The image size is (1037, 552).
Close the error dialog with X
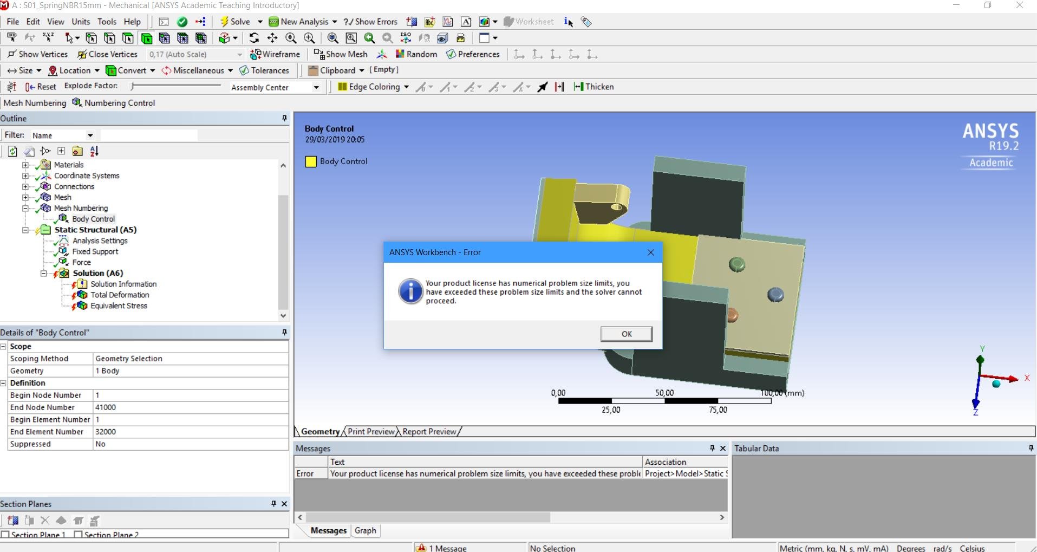point(651,252)
